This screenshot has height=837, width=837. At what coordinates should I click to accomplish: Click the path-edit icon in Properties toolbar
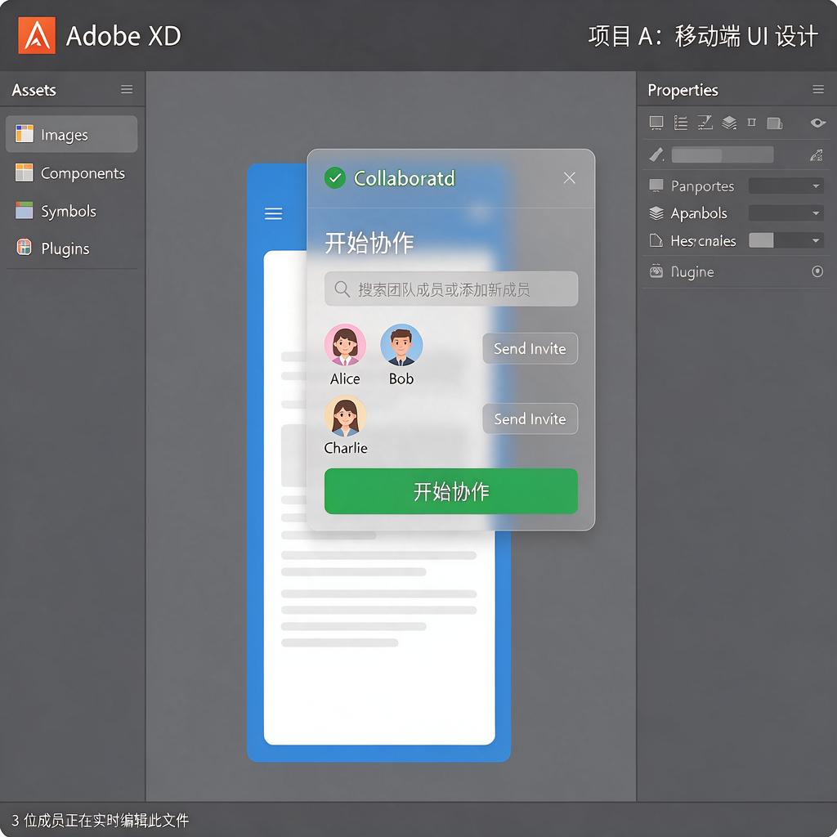[x=705, y=123]
